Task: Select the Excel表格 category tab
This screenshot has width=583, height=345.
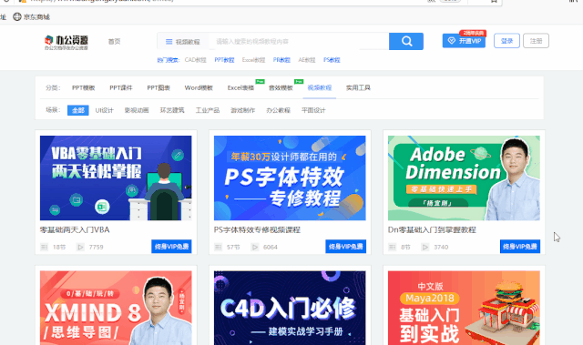Action: (240, 88)
